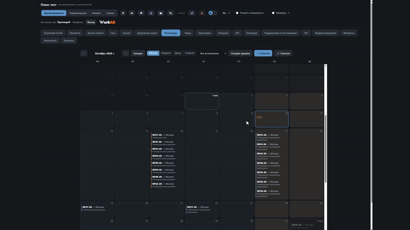Click the purple icon in the header toolbar

coord(151,13)
